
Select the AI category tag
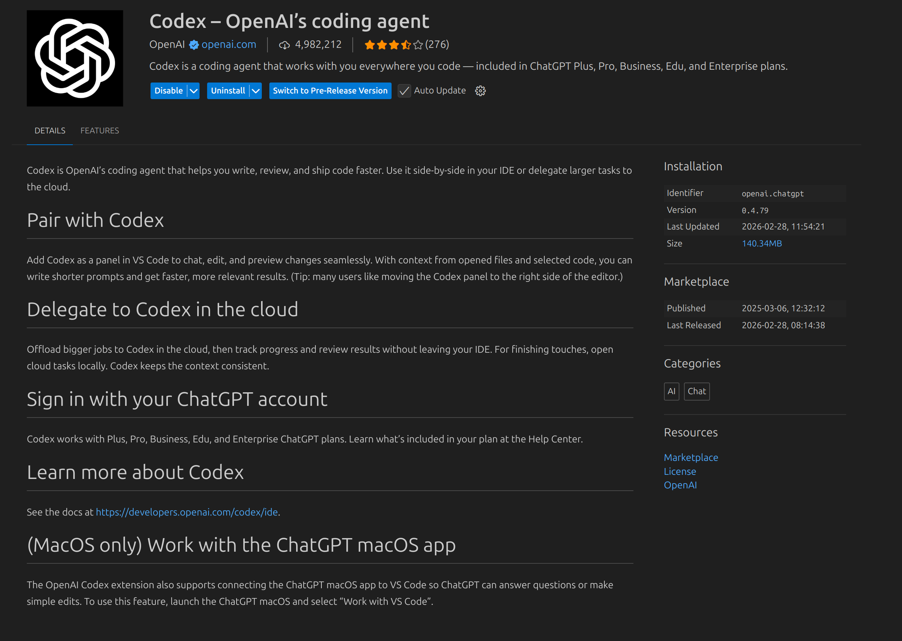pyautogui.click(x=671, y=391)
